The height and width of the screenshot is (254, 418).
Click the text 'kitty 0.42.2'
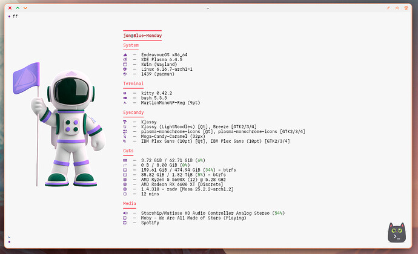point(156,93)
